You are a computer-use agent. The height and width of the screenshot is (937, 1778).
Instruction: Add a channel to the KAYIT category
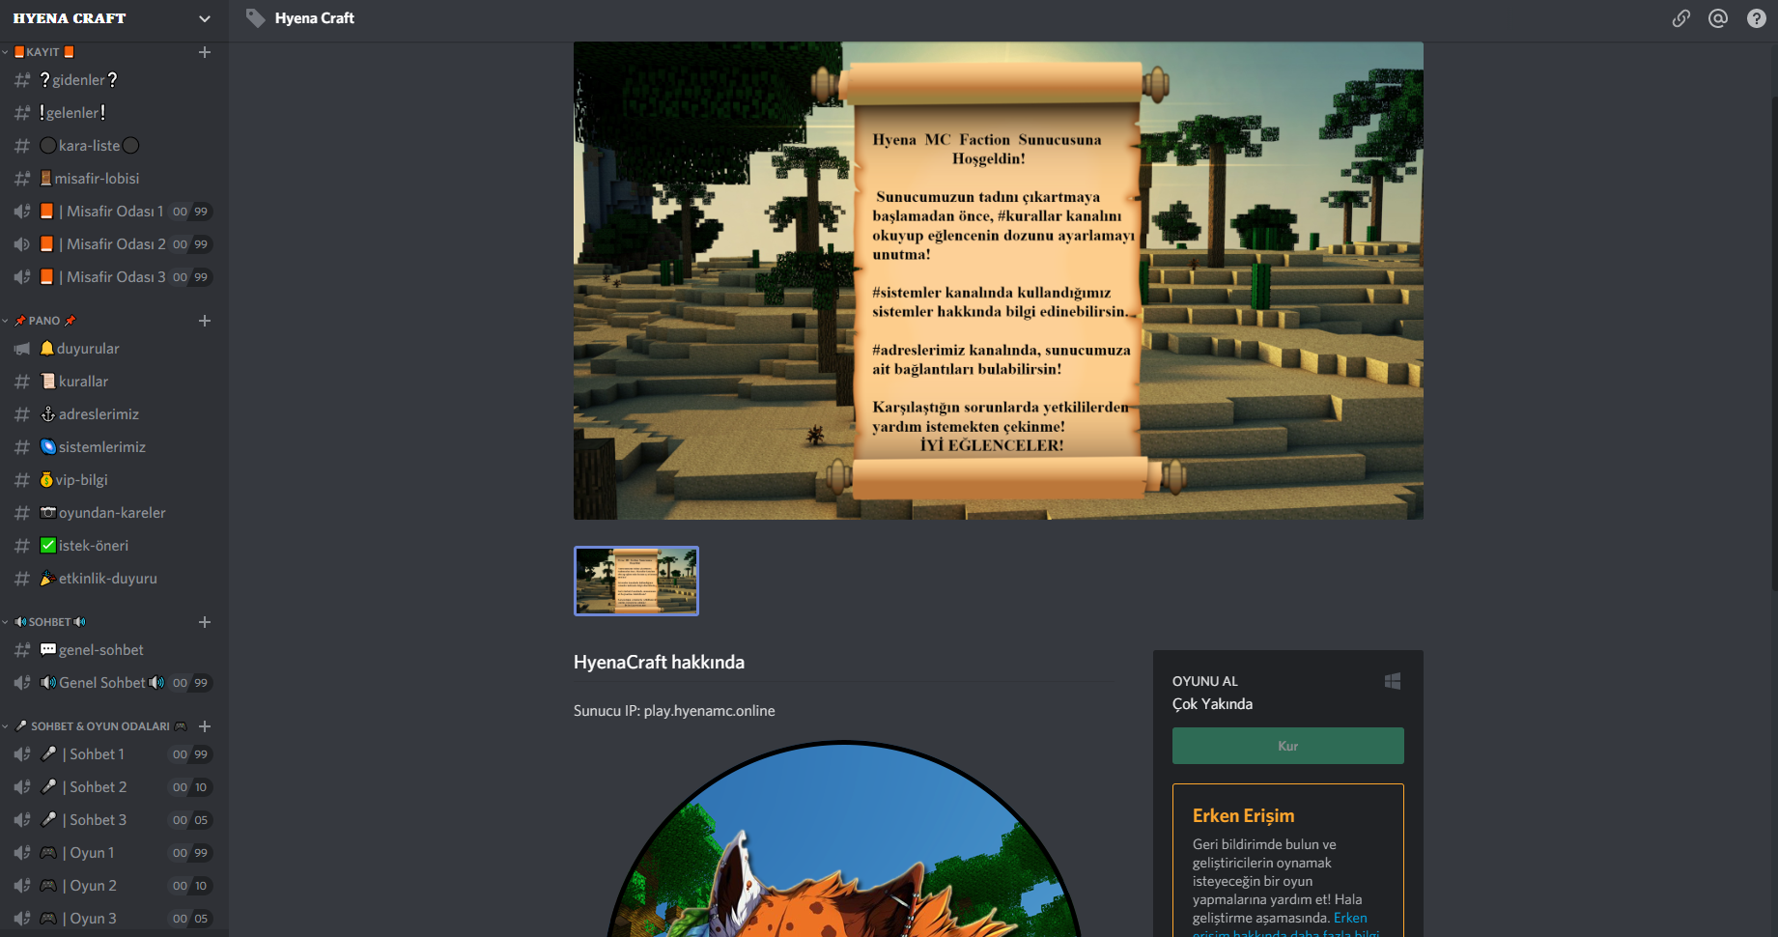(x=205, y=52)
